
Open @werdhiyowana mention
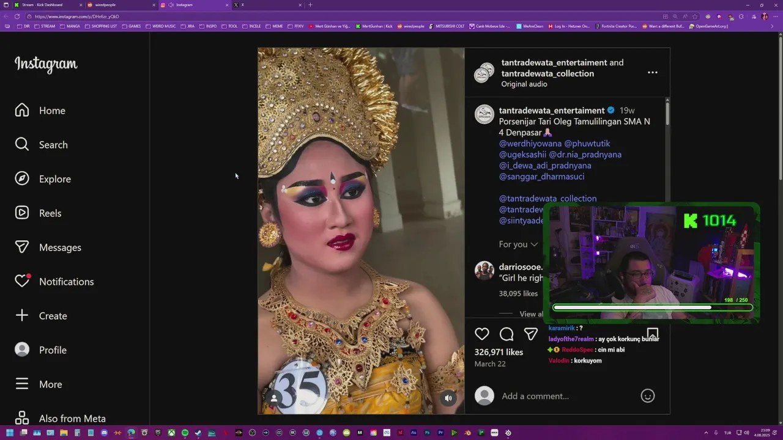click(530, 144)
